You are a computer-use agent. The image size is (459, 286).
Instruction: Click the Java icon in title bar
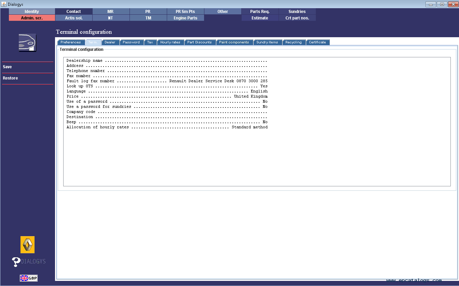(x=4, y=4)
